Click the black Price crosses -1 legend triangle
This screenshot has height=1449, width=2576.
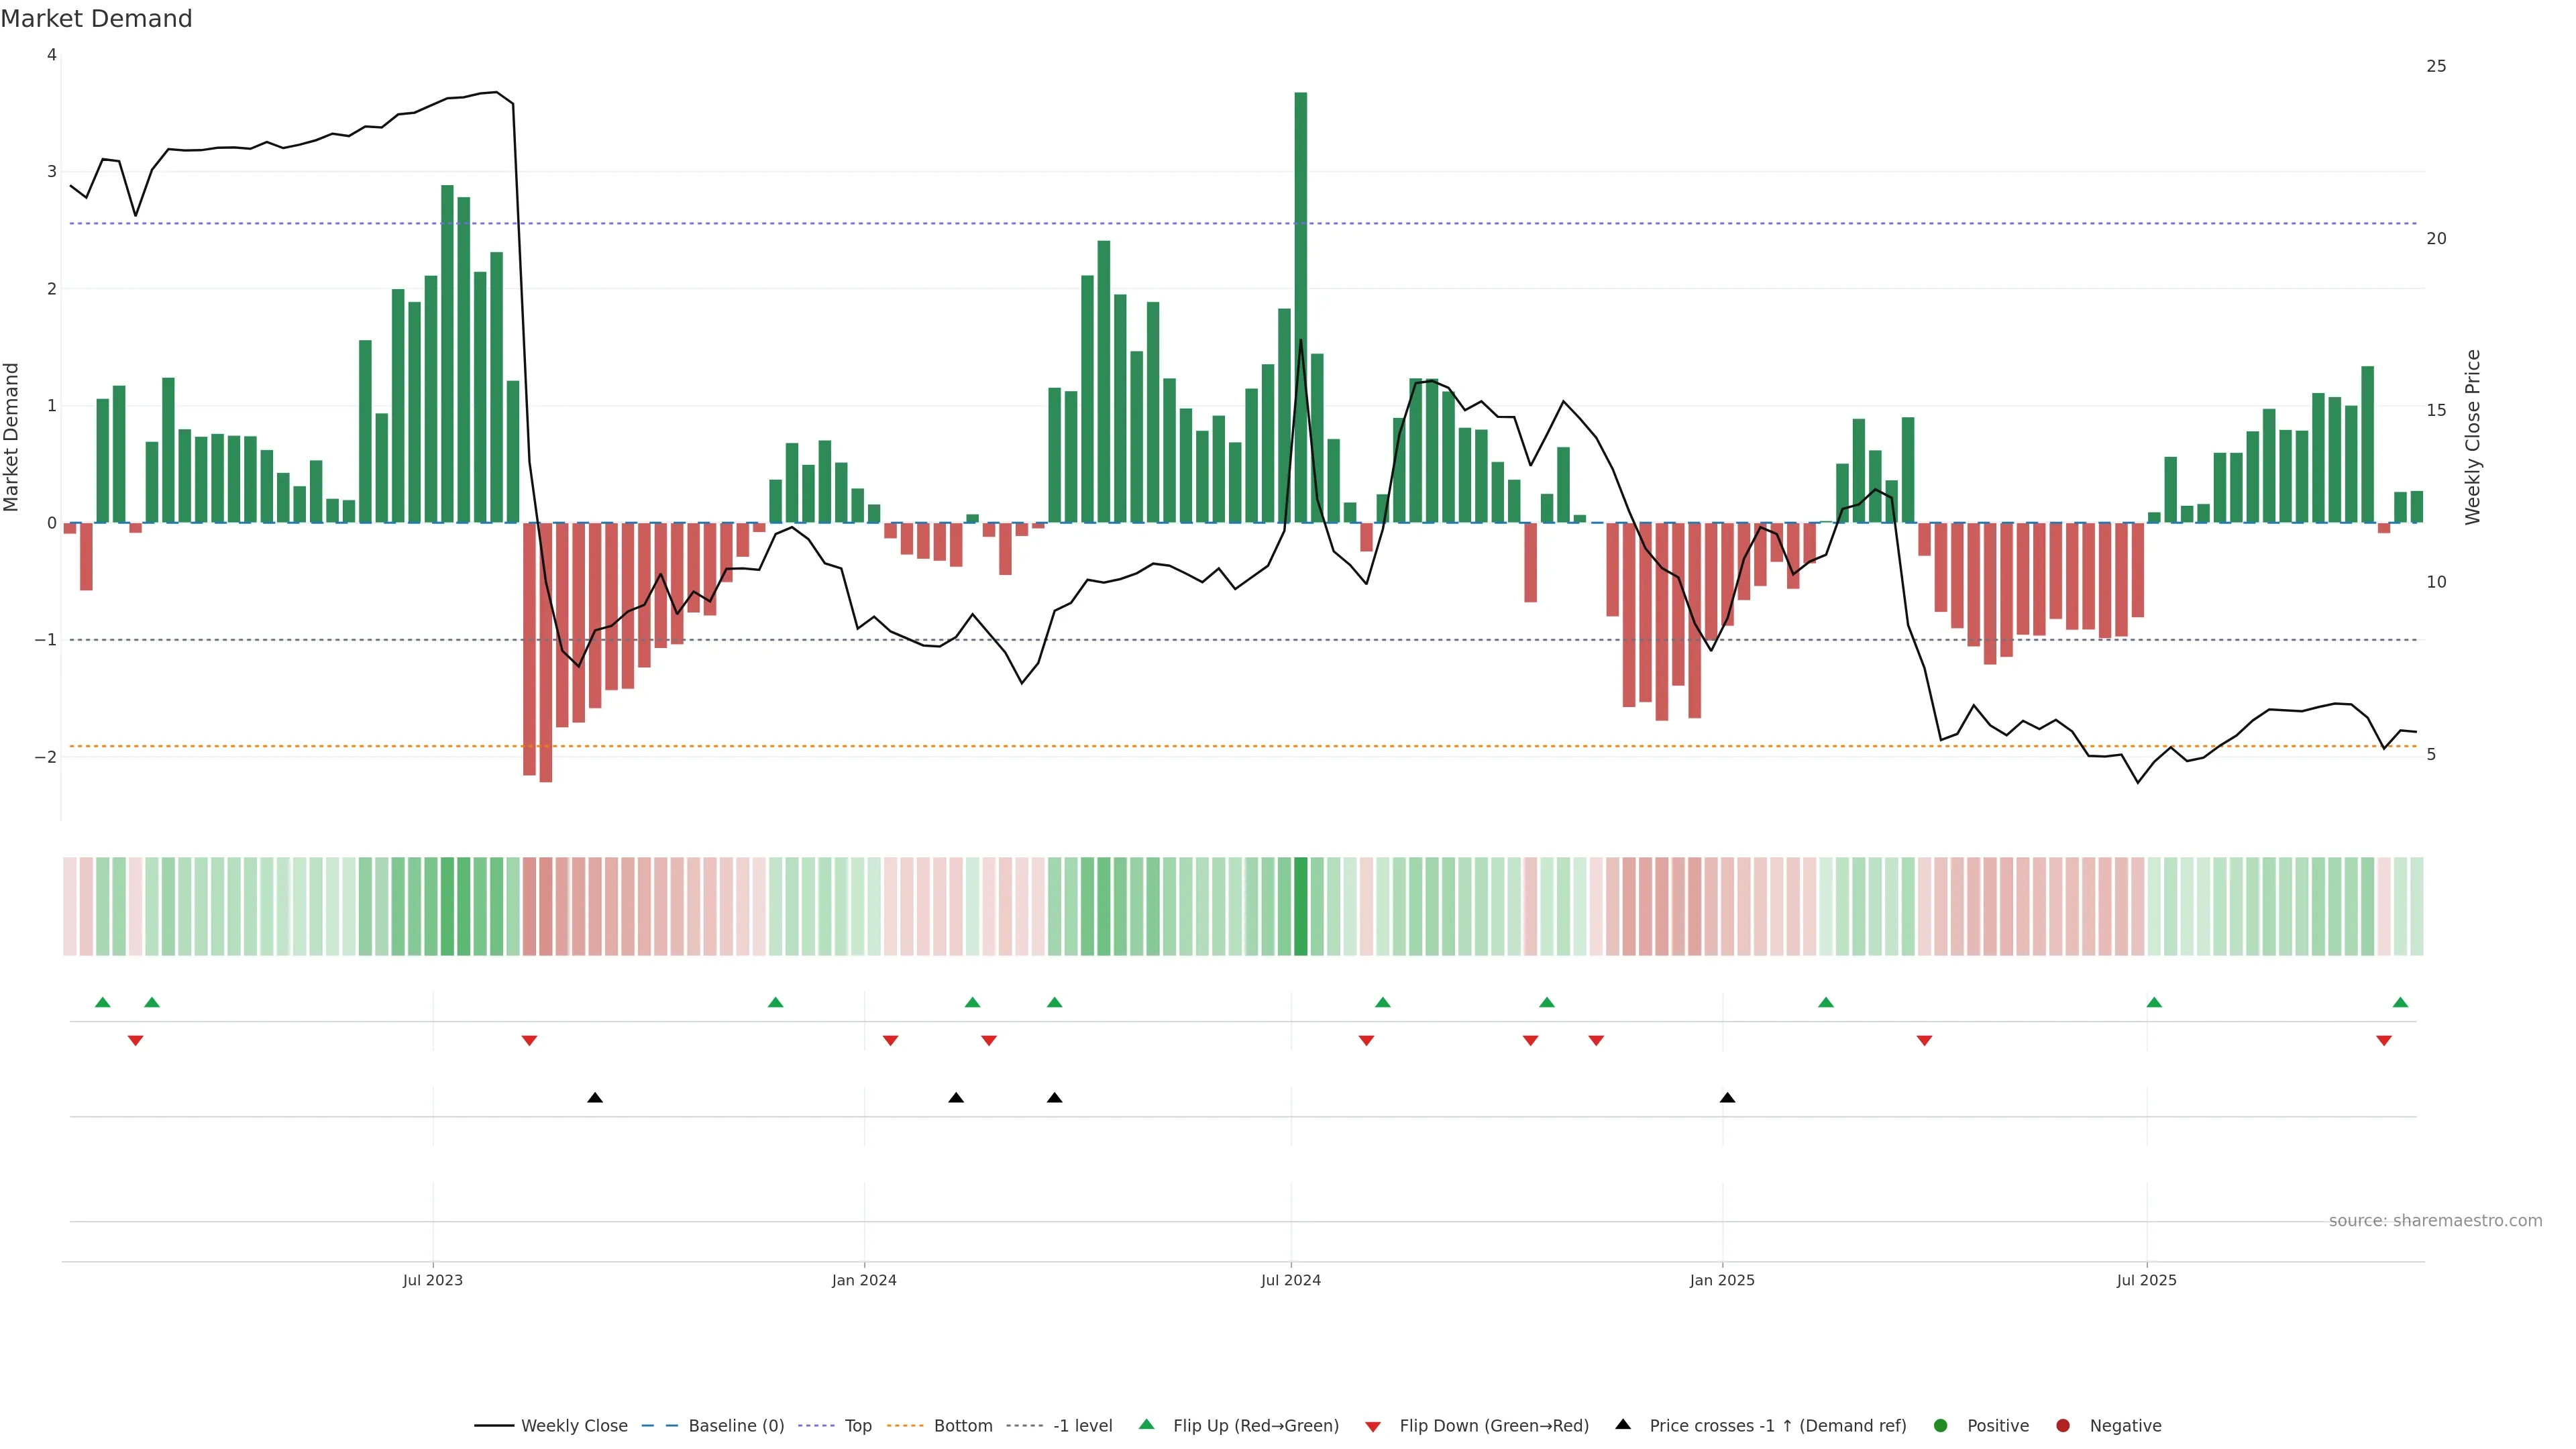(x=1623, y=1424)
